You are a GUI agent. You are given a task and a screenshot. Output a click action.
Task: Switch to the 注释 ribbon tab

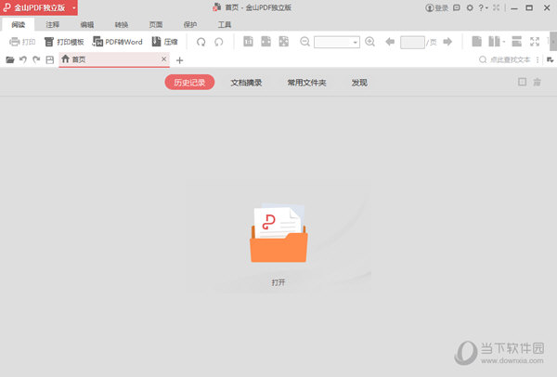[x=53, y=24]
